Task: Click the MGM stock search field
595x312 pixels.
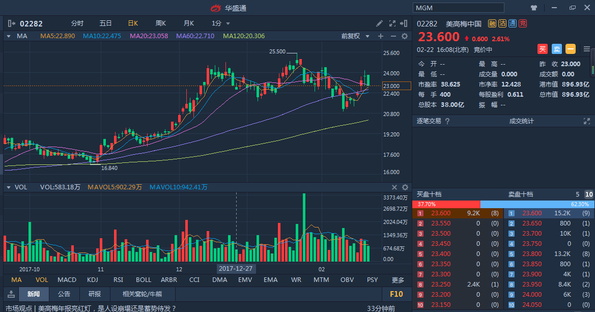Action: [458, 8]
